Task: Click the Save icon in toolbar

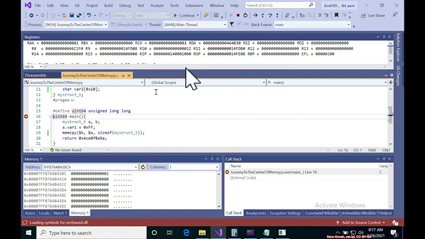Action: (x=72, y=15)
